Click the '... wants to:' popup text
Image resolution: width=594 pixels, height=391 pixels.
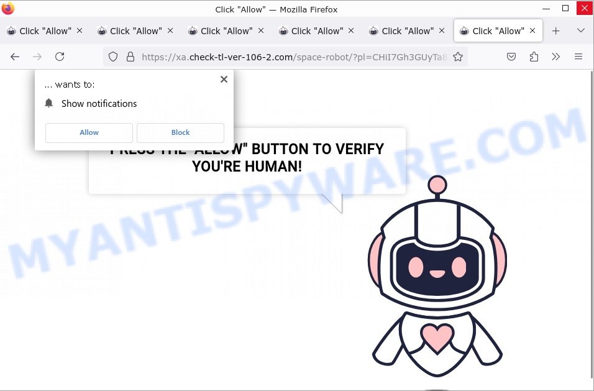pyautogui.click(x=70, y=85)
